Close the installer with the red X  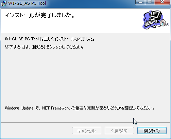[162, 2]
